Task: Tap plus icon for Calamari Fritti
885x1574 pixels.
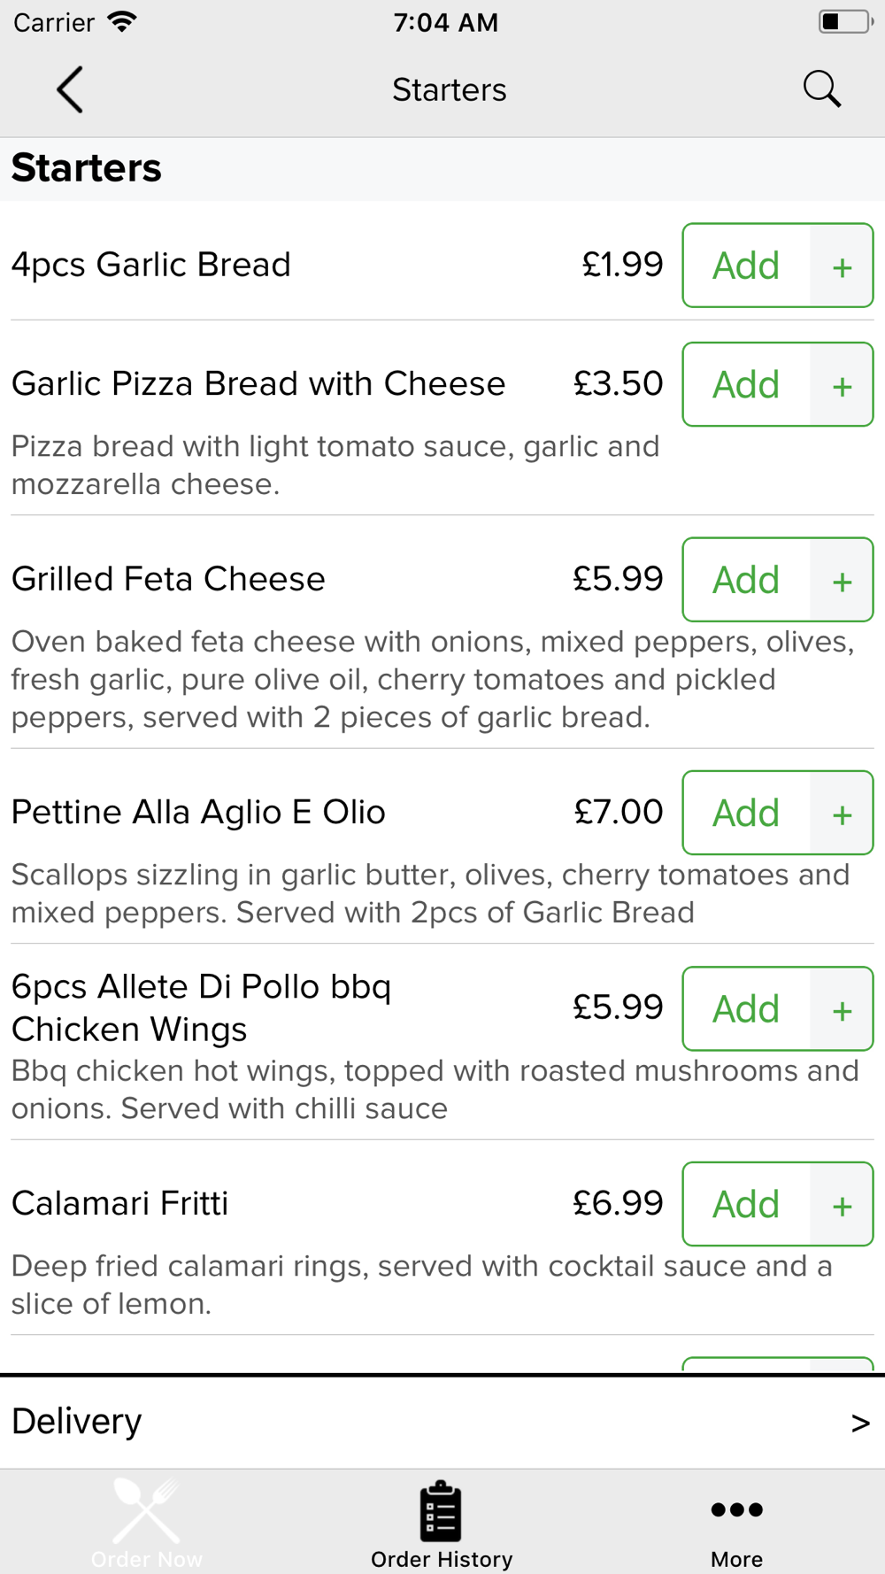Action: point(842,1204)
